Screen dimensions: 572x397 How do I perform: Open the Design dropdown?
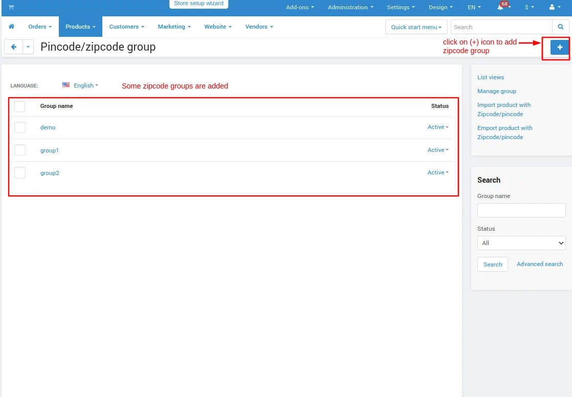click(441, 7)
